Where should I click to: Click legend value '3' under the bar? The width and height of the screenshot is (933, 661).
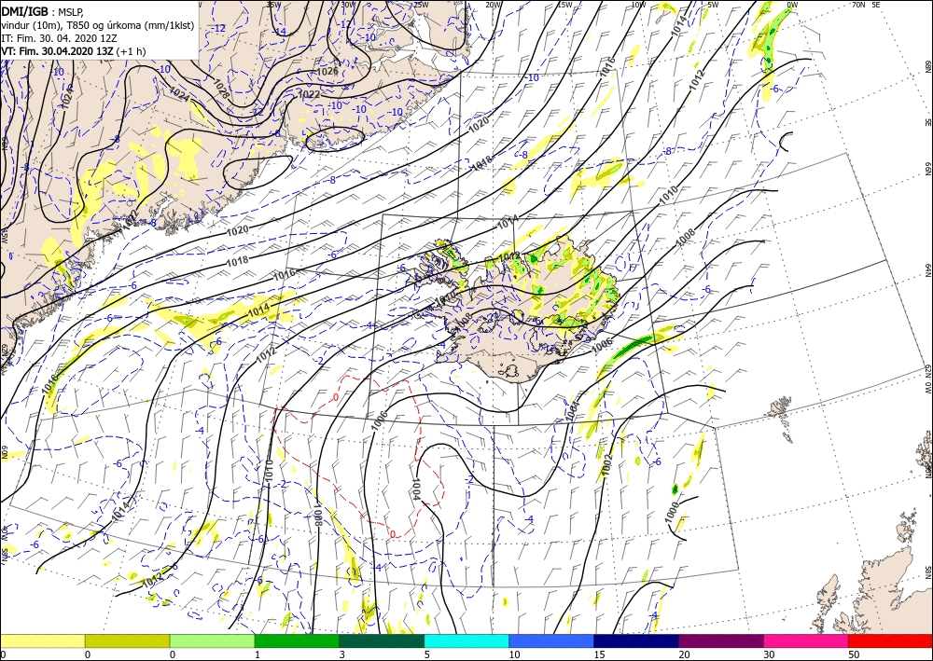(x=342, y=654)
